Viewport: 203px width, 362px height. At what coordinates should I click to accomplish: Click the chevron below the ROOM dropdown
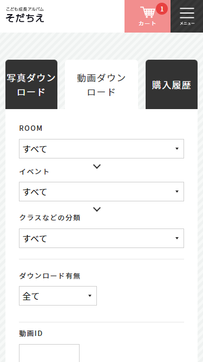point(97,166)
